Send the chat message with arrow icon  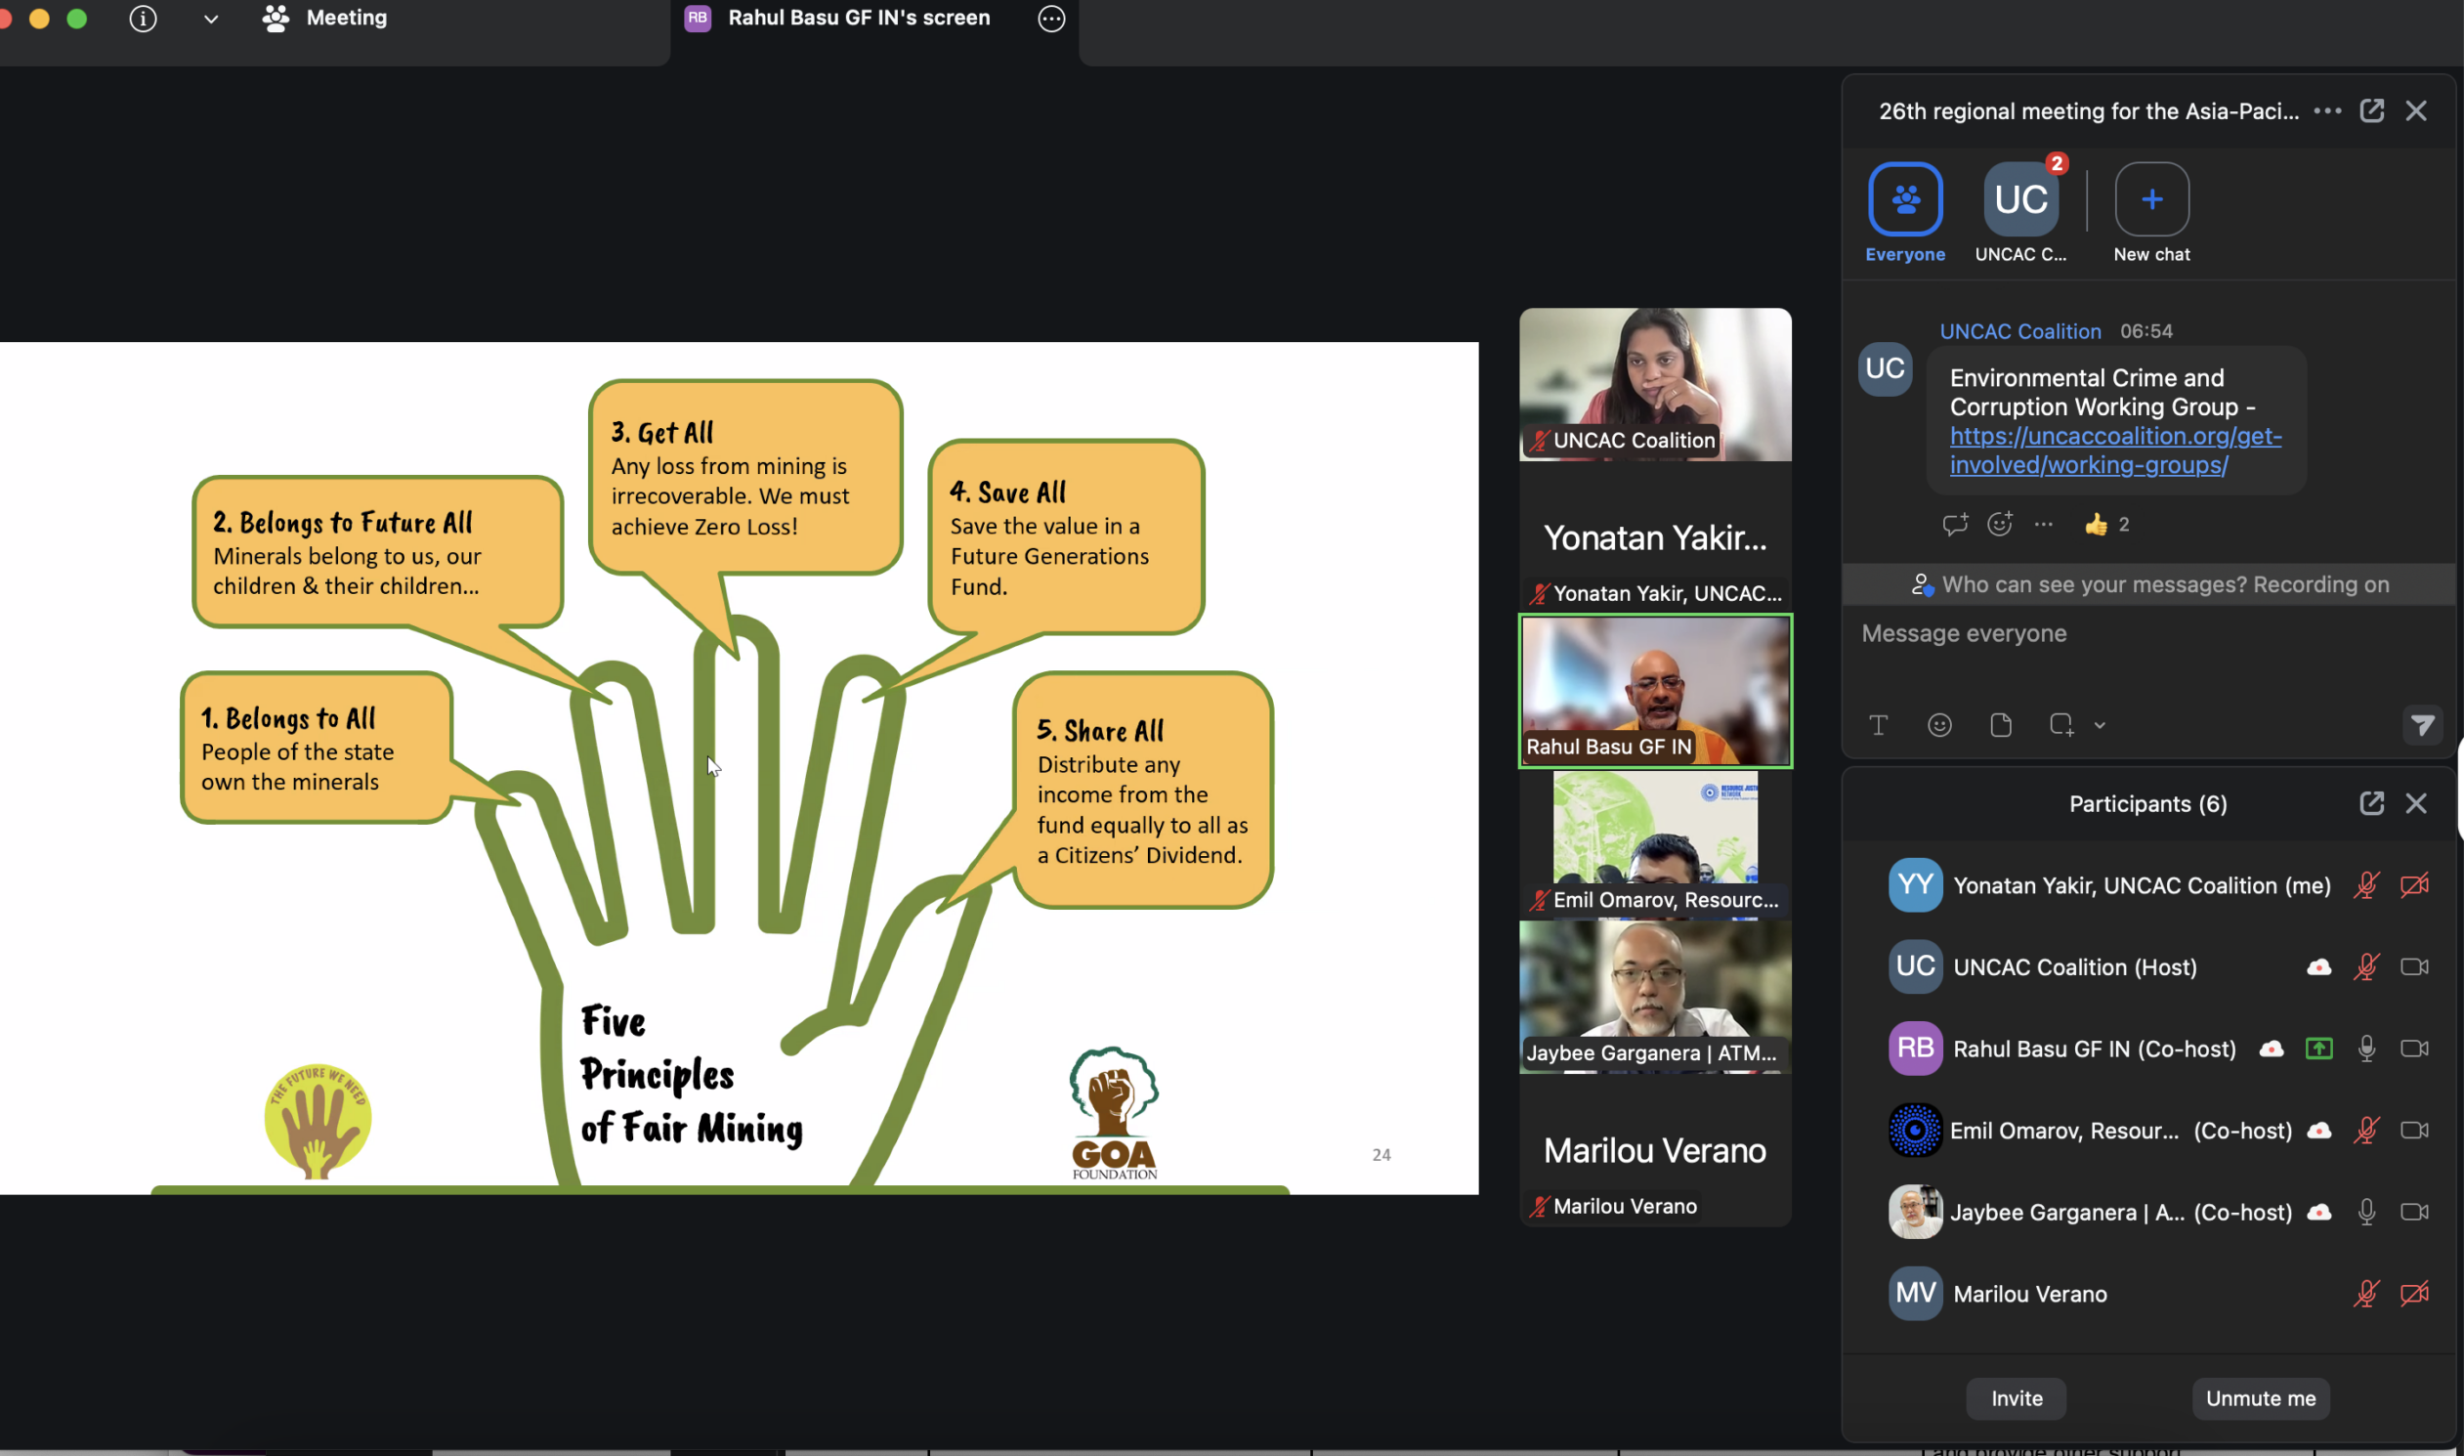pos(2423,725)
